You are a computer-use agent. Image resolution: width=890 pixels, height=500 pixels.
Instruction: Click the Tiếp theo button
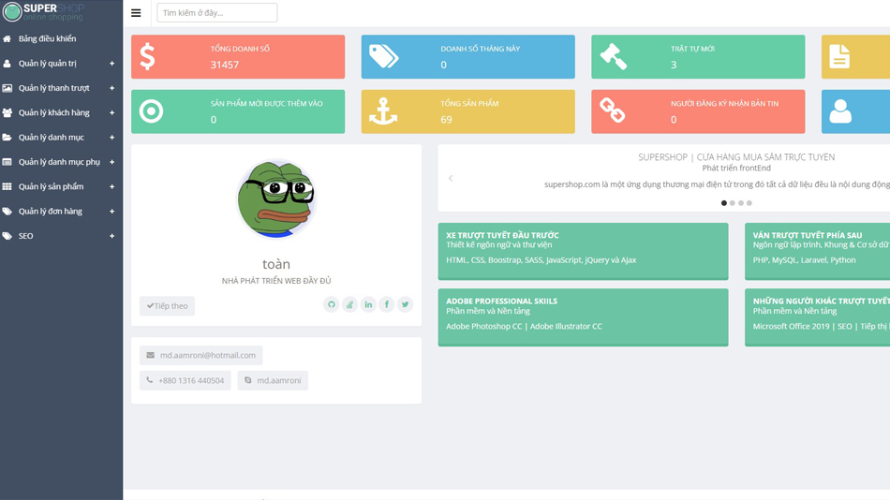[167, 306]
